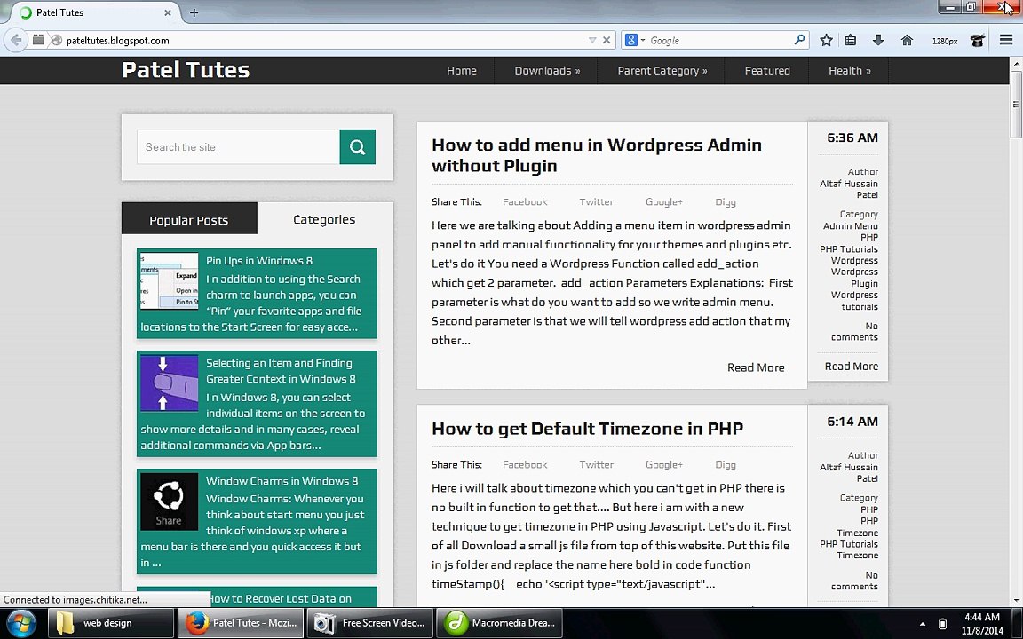Switch to Free Screen Video taskbar item

tap(370, 623)
